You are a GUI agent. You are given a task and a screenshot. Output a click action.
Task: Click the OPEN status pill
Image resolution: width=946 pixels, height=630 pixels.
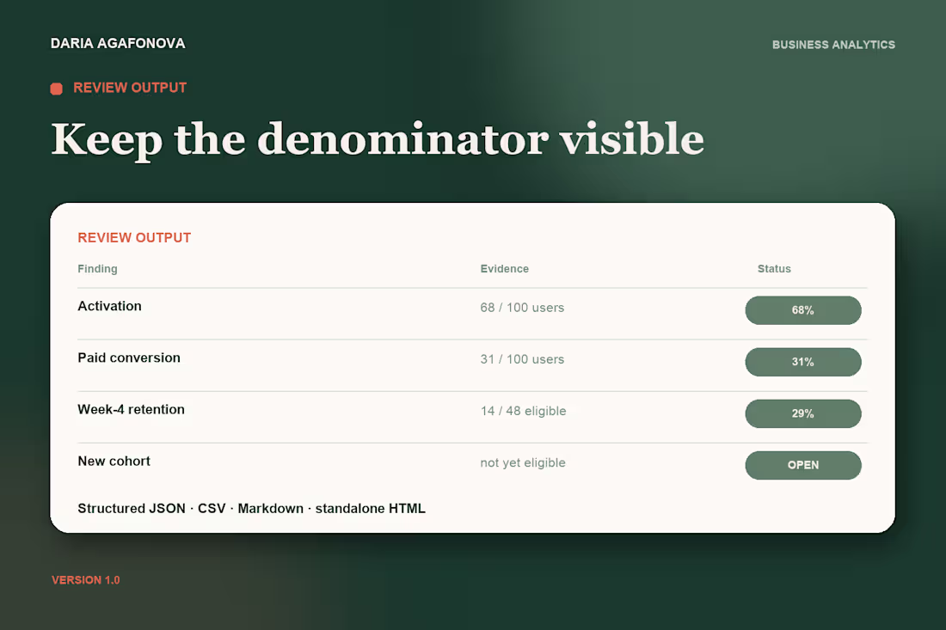click(x=803, y=466)
